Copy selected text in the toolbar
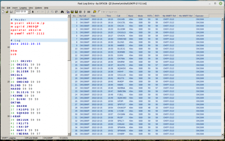This screenshot has width=225, height=141. [x=52, y=12]
